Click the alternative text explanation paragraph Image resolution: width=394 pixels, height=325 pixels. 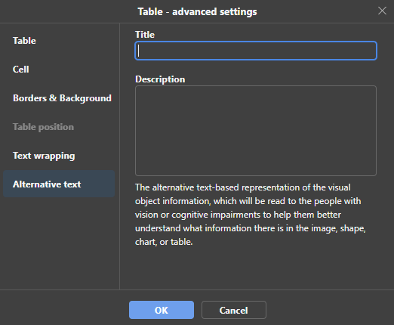pos(251,215)
